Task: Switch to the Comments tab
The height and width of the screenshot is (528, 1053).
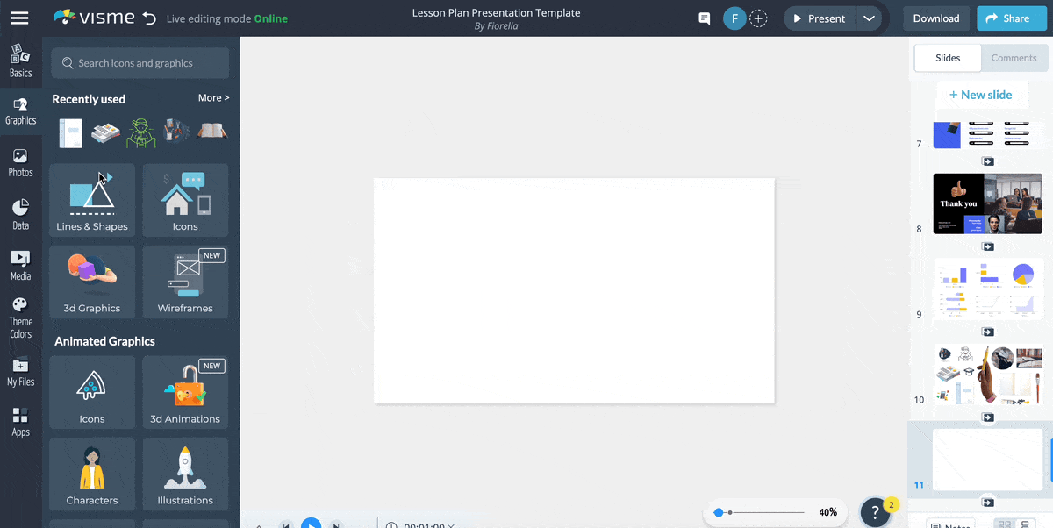Action: [x=1014, y=58]
